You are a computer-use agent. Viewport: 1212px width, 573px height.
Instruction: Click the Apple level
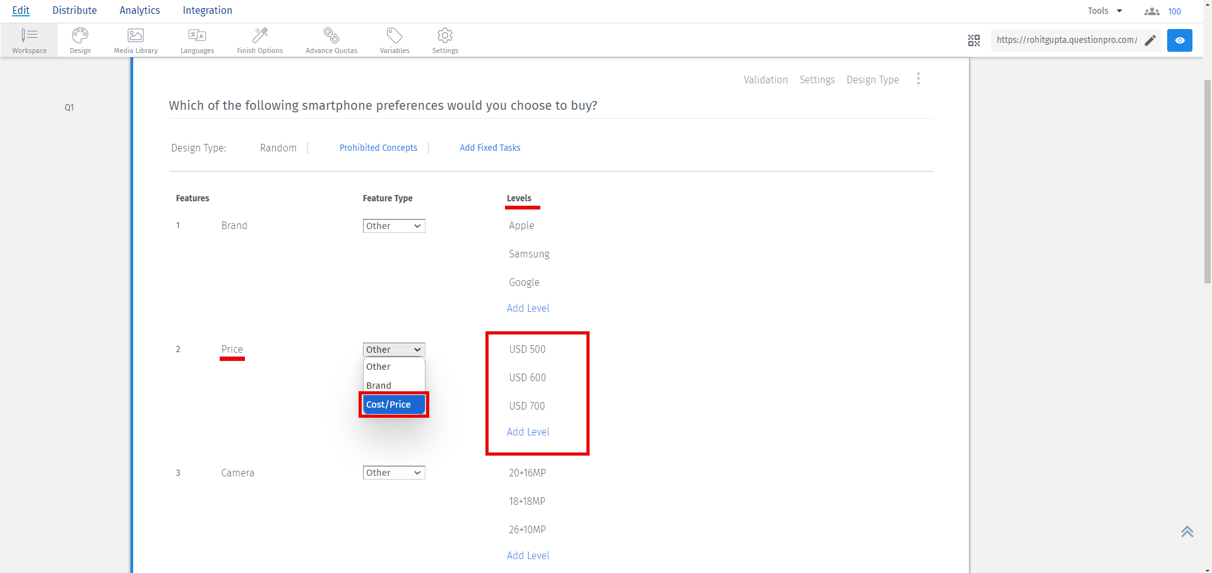(x=521, y=226)
